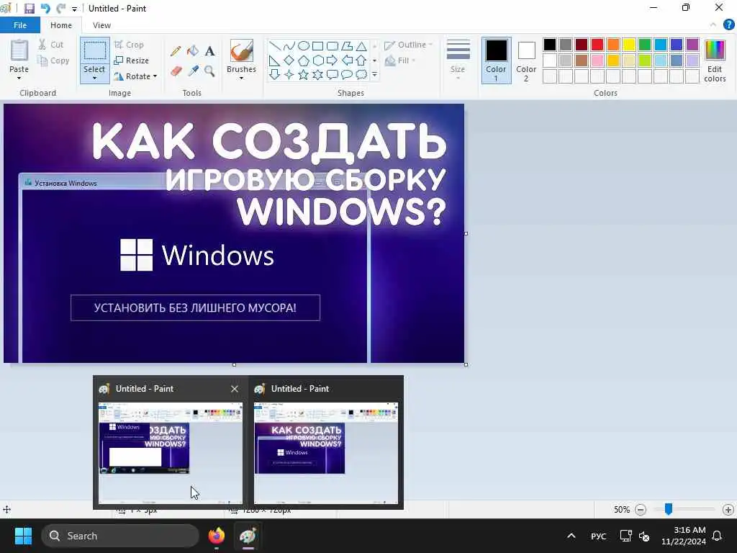The height and width of the screenshot is (553, 737).
Task: Select the Pentagon shape
Action: 304,60
